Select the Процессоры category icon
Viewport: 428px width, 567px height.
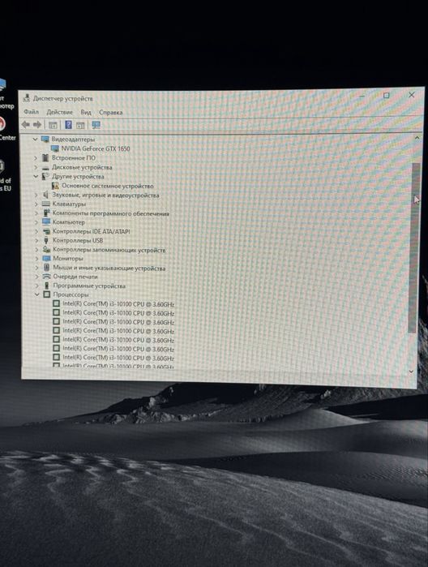pos(47,294)
